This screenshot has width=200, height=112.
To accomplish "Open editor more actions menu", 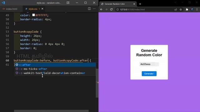I will (x=94, y=9).
